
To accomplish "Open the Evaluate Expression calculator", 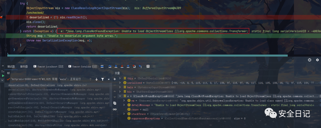I will (148, 67).
